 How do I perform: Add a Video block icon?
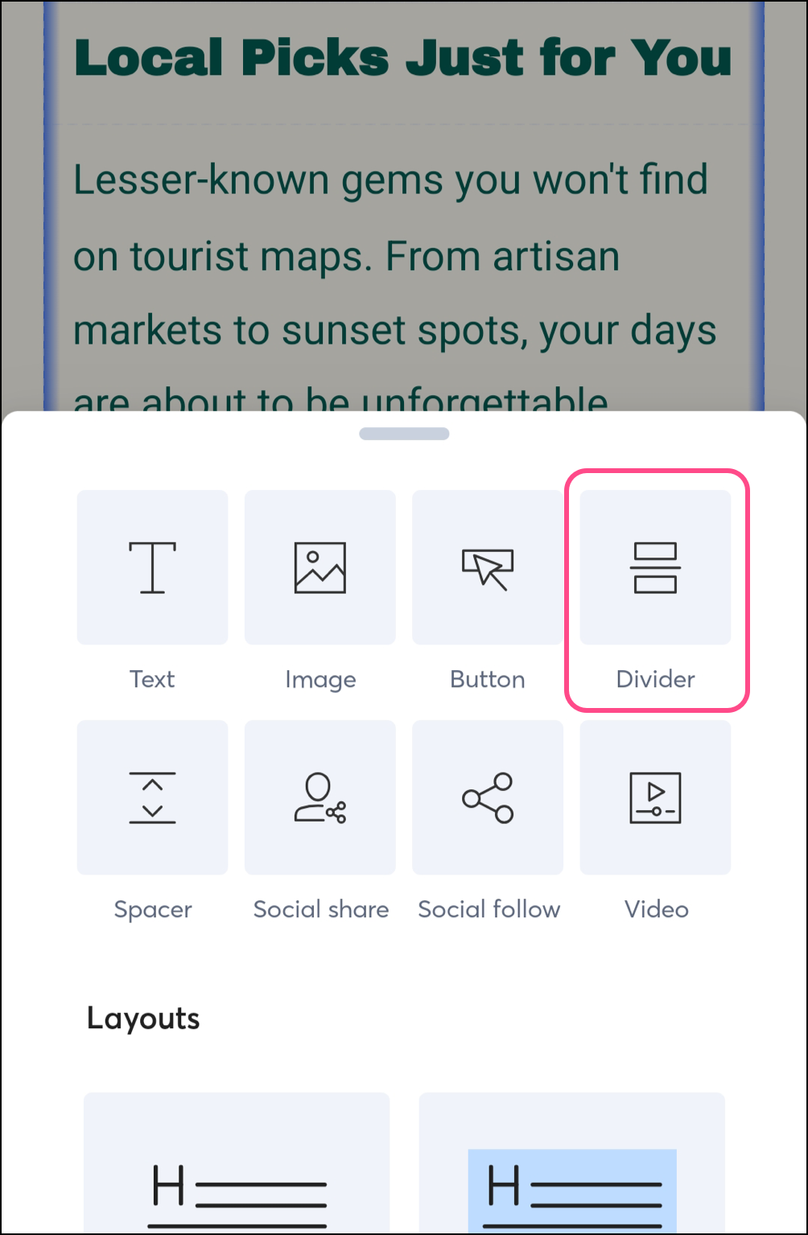click(x=655, y=797)
